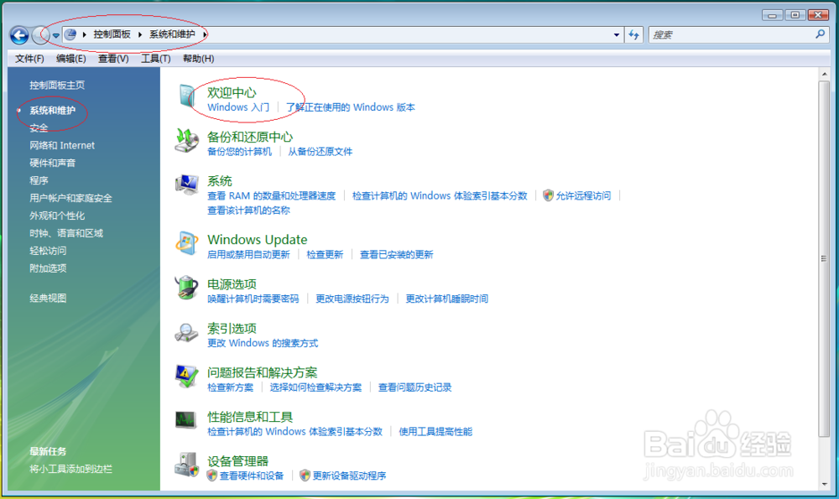
Task: Click the vertical scrollbar thumb
Action: (824, 259)
